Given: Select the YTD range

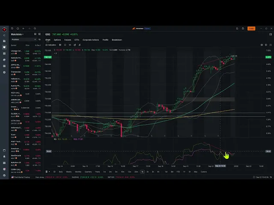Looking at the screenshot, I should point(178,172).
